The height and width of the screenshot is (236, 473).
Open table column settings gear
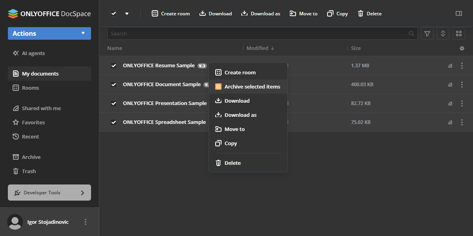462,48
